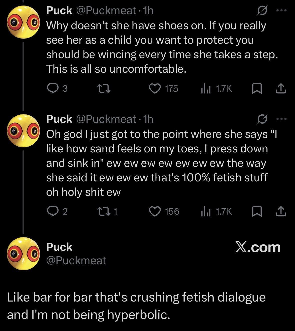
Task: Reply to the first Puck tweet
Action: click(53, 88)
